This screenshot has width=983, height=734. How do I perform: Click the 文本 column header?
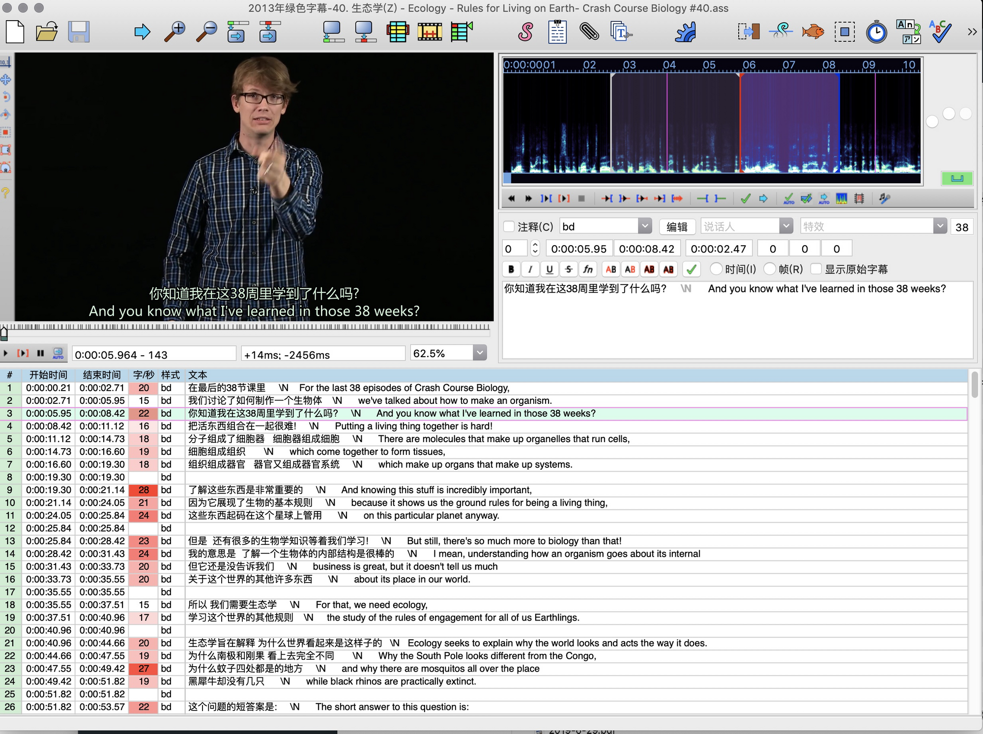198,375
